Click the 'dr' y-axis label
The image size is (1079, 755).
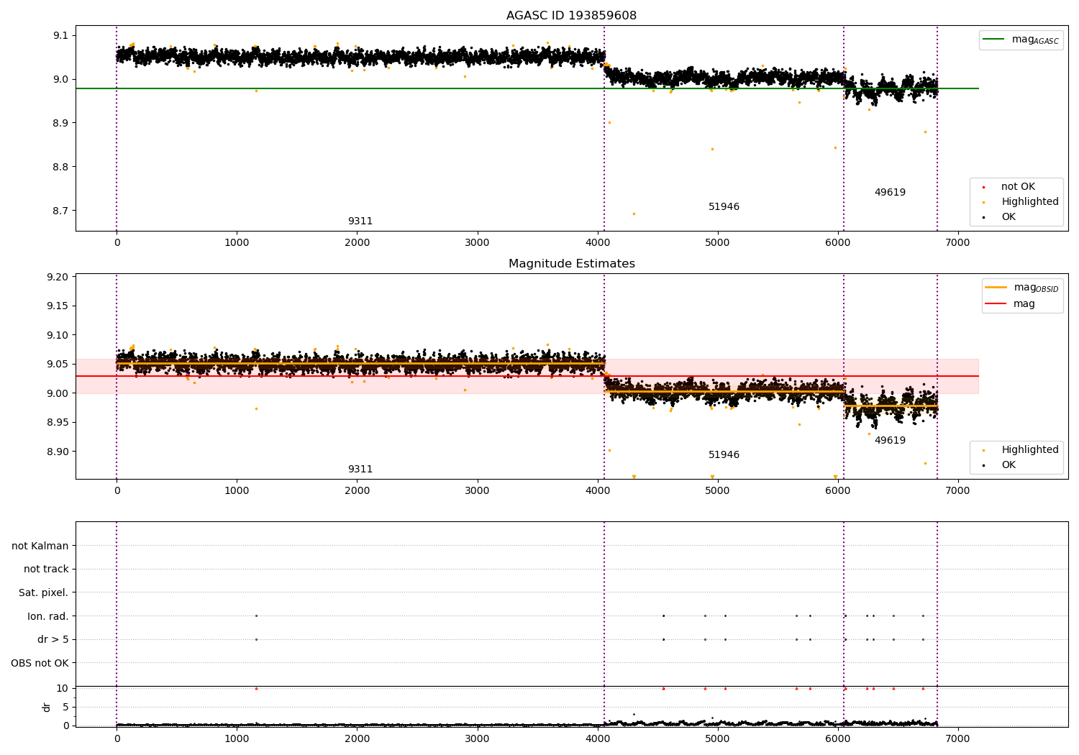coord(47,708)
